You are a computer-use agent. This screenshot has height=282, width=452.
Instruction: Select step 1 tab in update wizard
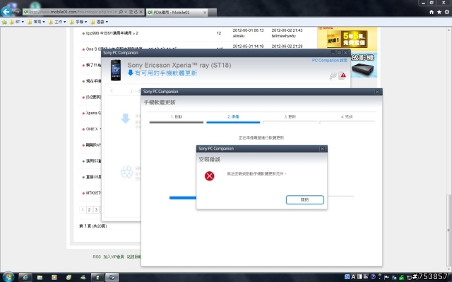point(176,119)
